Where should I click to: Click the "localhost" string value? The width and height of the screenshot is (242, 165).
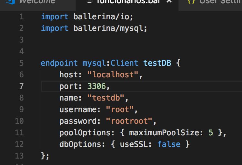113,75
